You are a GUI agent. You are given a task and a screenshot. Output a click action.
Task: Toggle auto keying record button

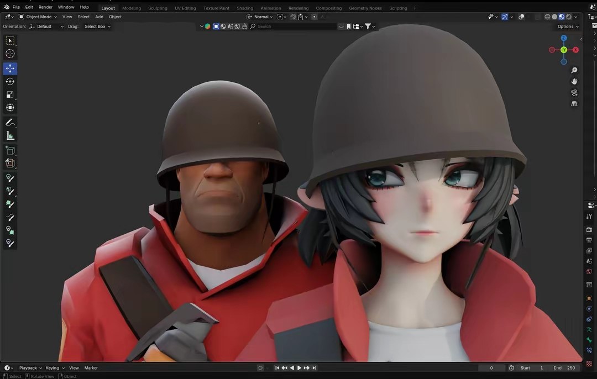[x=260, y=368]
